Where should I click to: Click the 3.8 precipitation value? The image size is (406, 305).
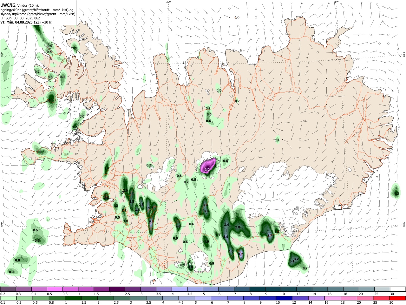pos(205,205)
